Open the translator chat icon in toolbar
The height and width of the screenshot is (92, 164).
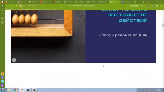(x=157, y=6)
